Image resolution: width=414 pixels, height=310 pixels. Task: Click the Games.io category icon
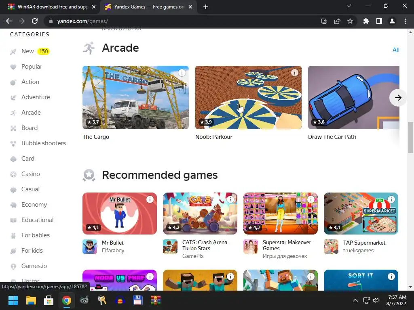pos(13,266)
